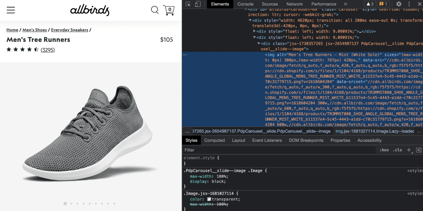Switch to the Console tab
This screenshot has height=211, width=423.
[x=245, y=4]
